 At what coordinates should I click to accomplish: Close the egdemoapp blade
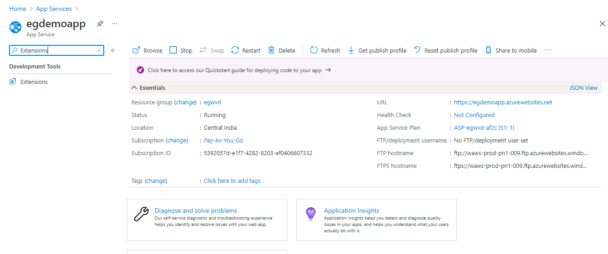click(x=602, y=24)
